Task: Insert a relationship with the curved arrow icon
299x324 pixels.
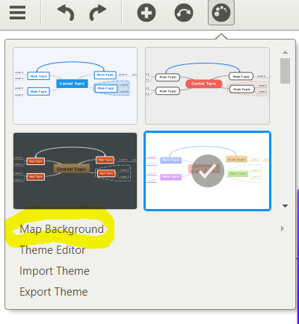Action: coord(184,13)
